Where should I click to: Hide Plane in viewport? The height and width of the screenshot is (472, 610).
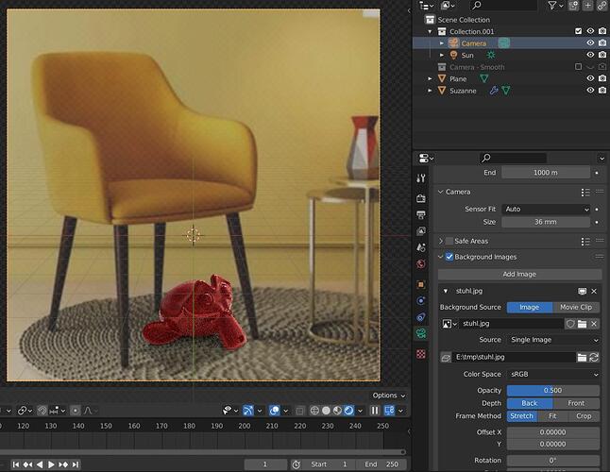pos(590,78)
